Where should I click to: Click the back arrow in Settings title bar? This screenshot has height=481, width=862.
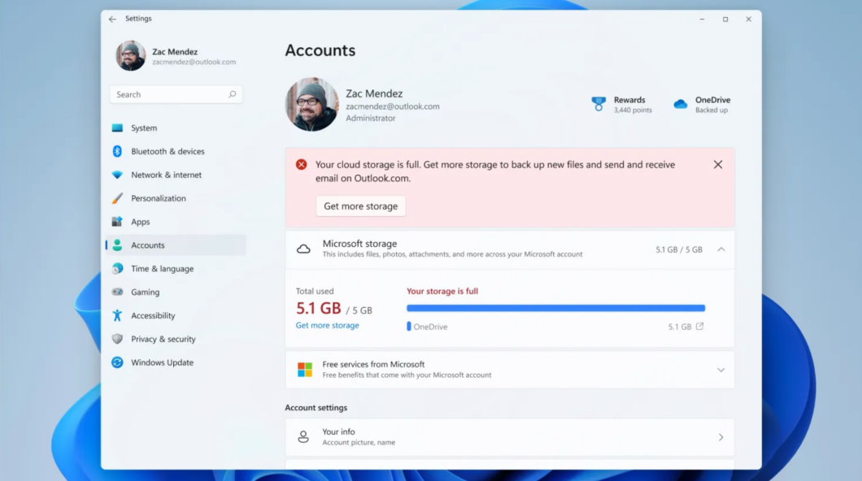[x=112, y=19]
